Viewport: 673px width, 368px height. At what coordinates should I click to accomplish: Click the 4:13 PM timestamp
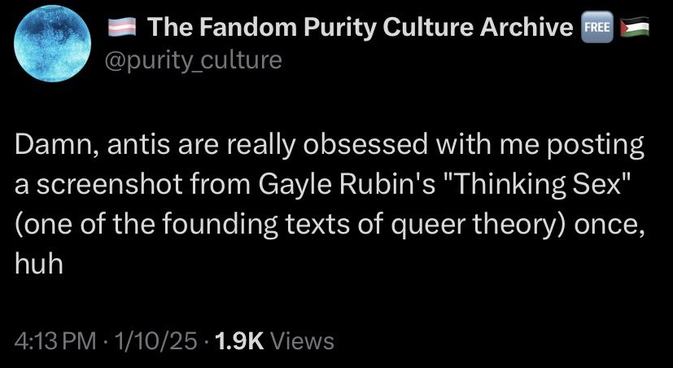click(50, 340)
